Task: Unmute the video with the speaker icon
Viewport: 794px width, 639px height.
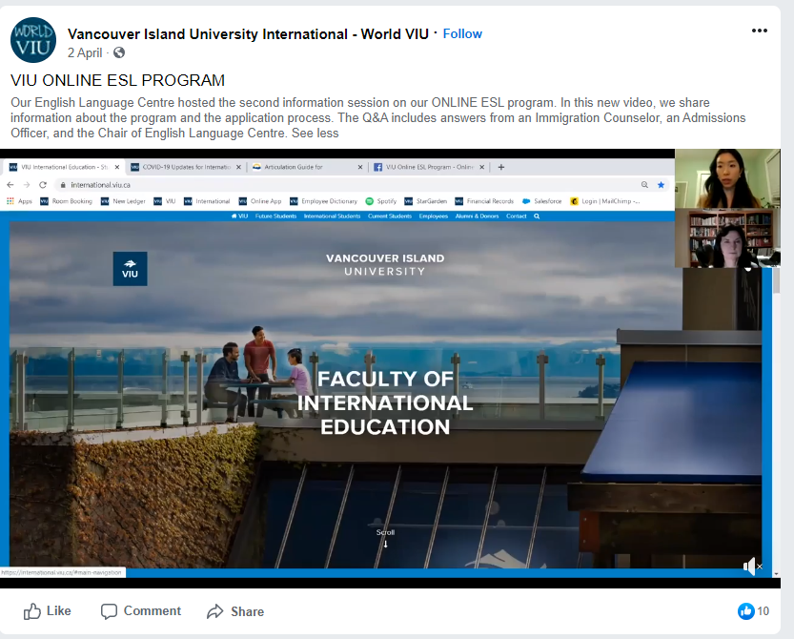Action: pos(751,566)
